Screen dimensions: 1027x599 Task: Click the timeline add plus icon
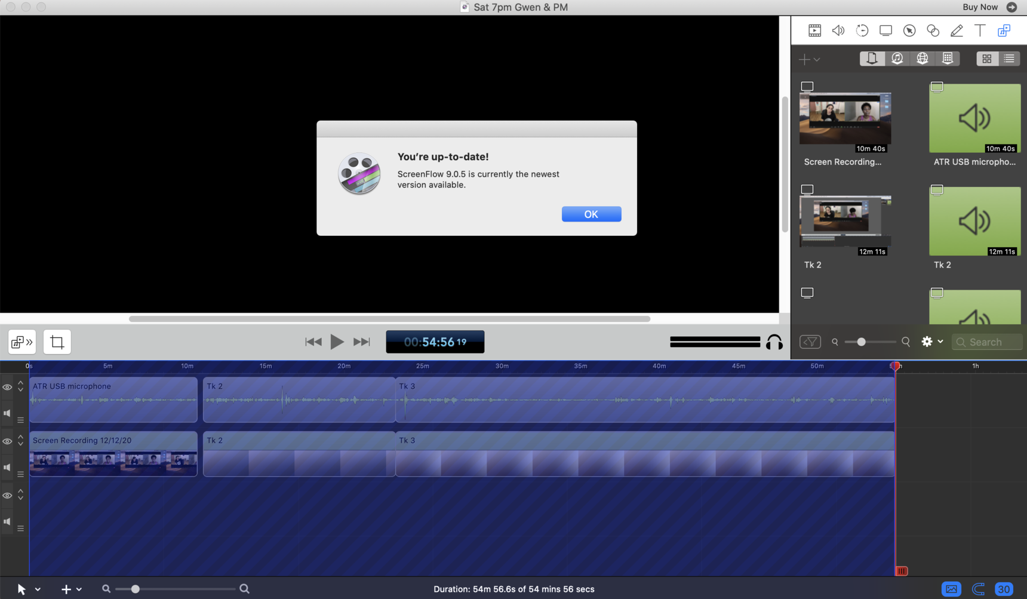click(66, 589)
